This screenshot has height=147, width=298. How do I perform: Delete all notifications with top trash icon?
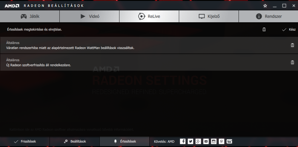pos(264,29)
